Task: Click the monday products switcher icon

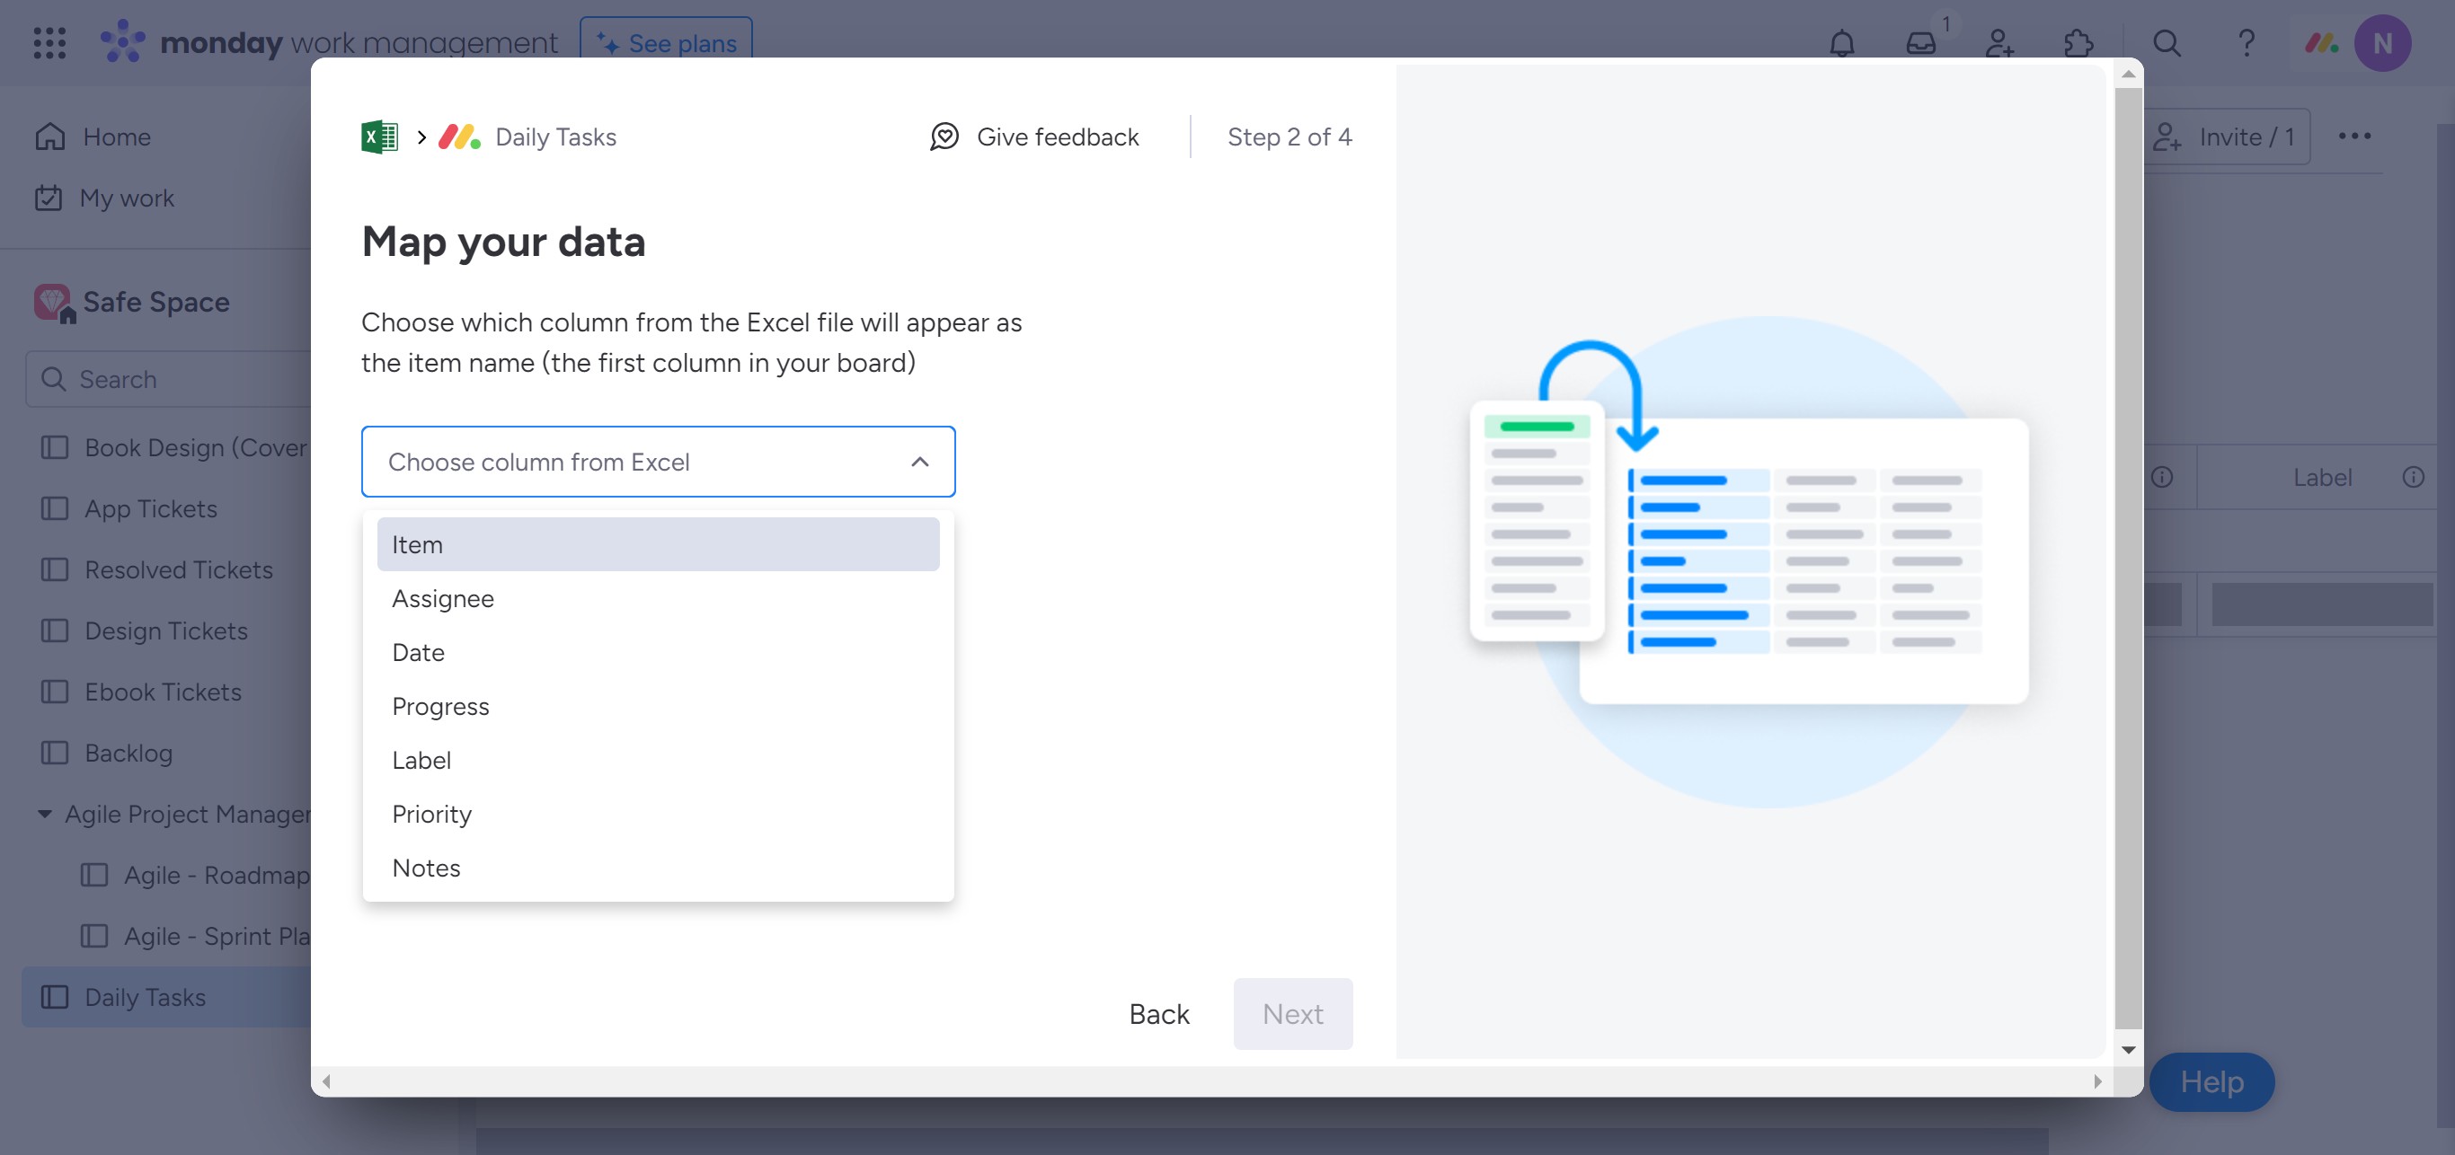Action: (x=2320, y=43)
